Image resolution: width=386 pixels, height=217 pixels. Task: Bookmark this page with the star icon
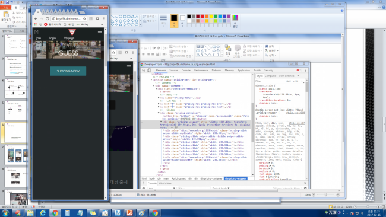(84, 19)
